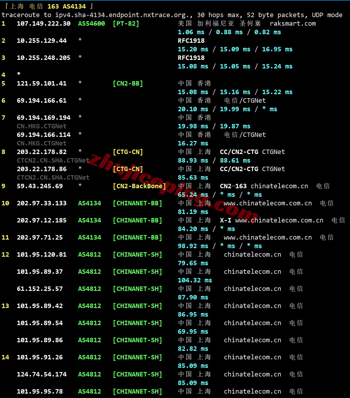Select the 69.95 ms latency value
Viewport: 350px width, 398px height.
pos(193,332)
